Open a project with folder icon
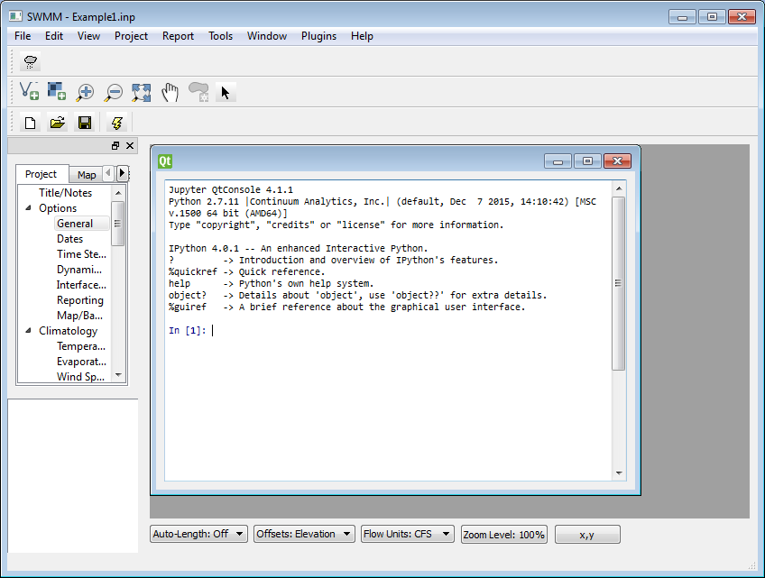This screenshot has width=765, height=578. (57, 123)
